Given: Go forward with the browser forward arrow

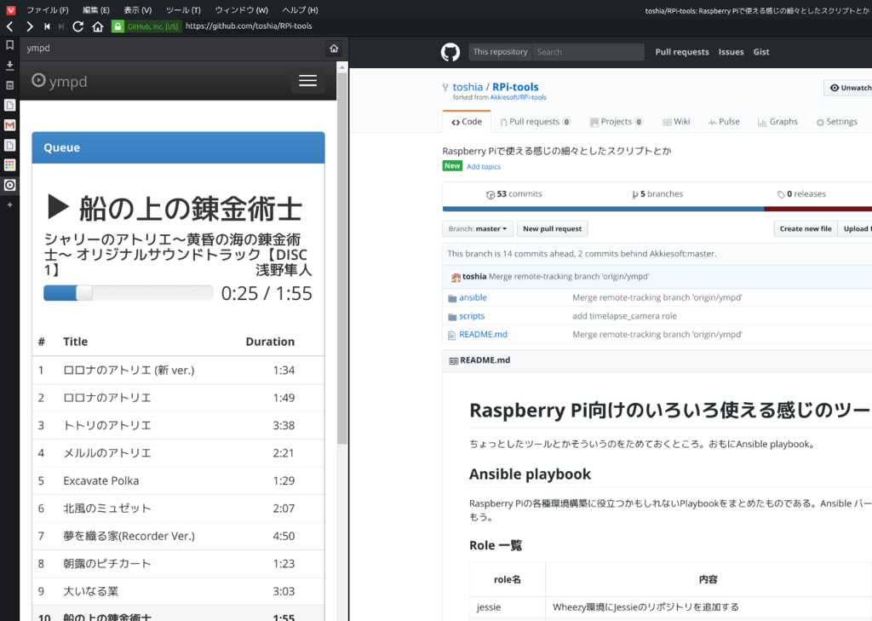Looking at the screenshot, I should click(30, 26).
